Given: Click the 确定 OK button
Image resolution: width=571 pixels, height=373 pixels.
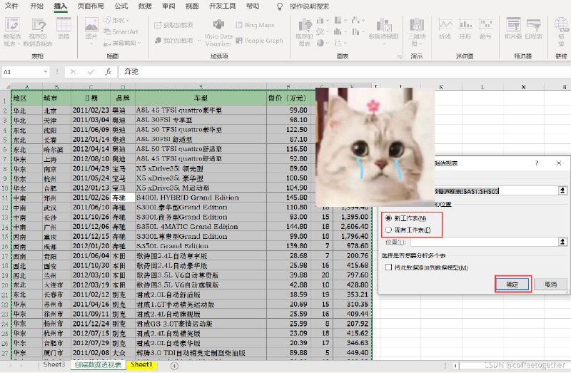Looking at the screenshot, I should [512, 285].
